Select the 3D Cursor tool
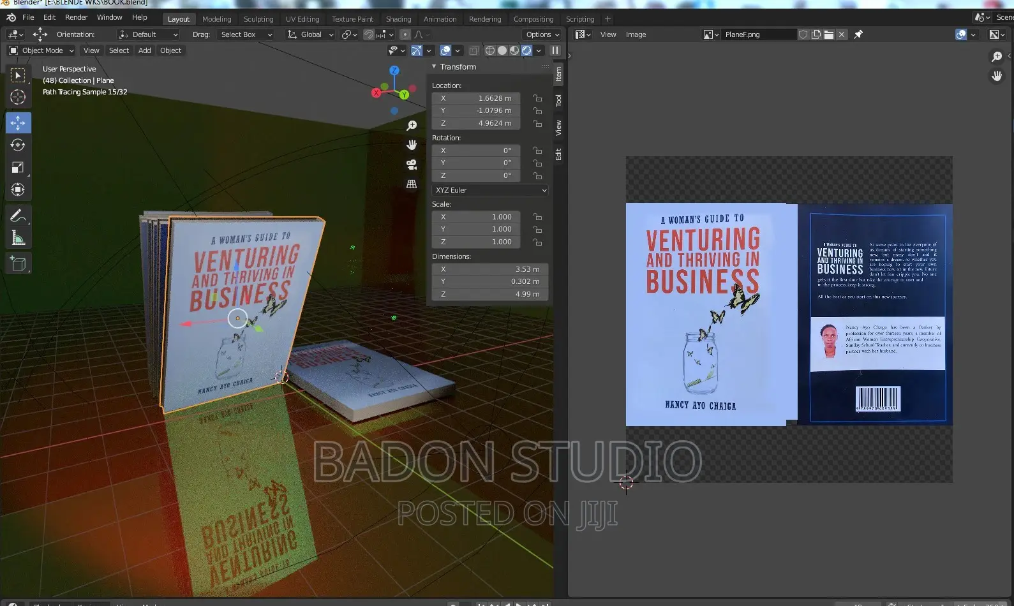 click(x=18, y=98)
